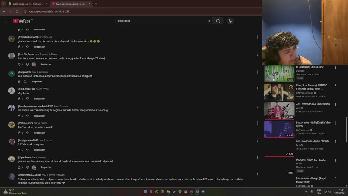The image size is (348, 196).
Task: Add Ciro y Los Persas video to queue
Action: click(x=291, y=94)
